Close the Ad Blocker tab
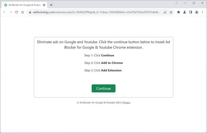 click(44, 5)
